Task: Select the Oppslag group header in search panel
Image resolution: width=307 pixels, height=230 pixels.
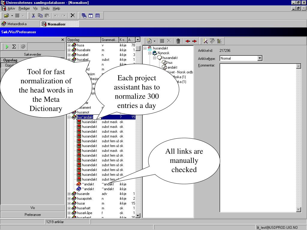Action: tap(10, 60)
